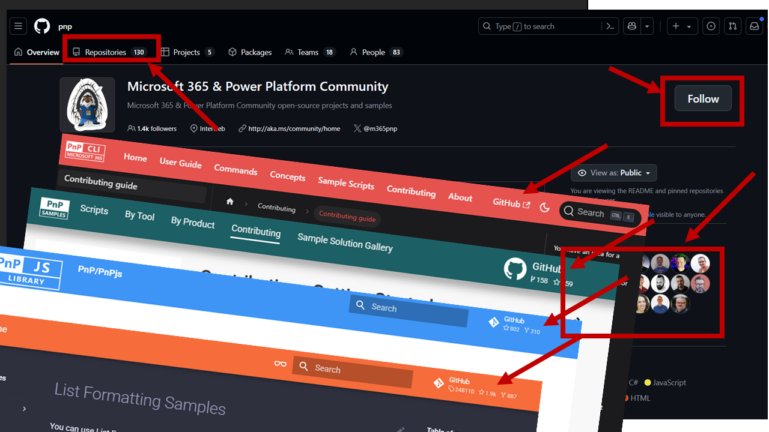The height and width of the screenshot is (432, 769).
Task: Open the Packages tab
Action: 250,52
